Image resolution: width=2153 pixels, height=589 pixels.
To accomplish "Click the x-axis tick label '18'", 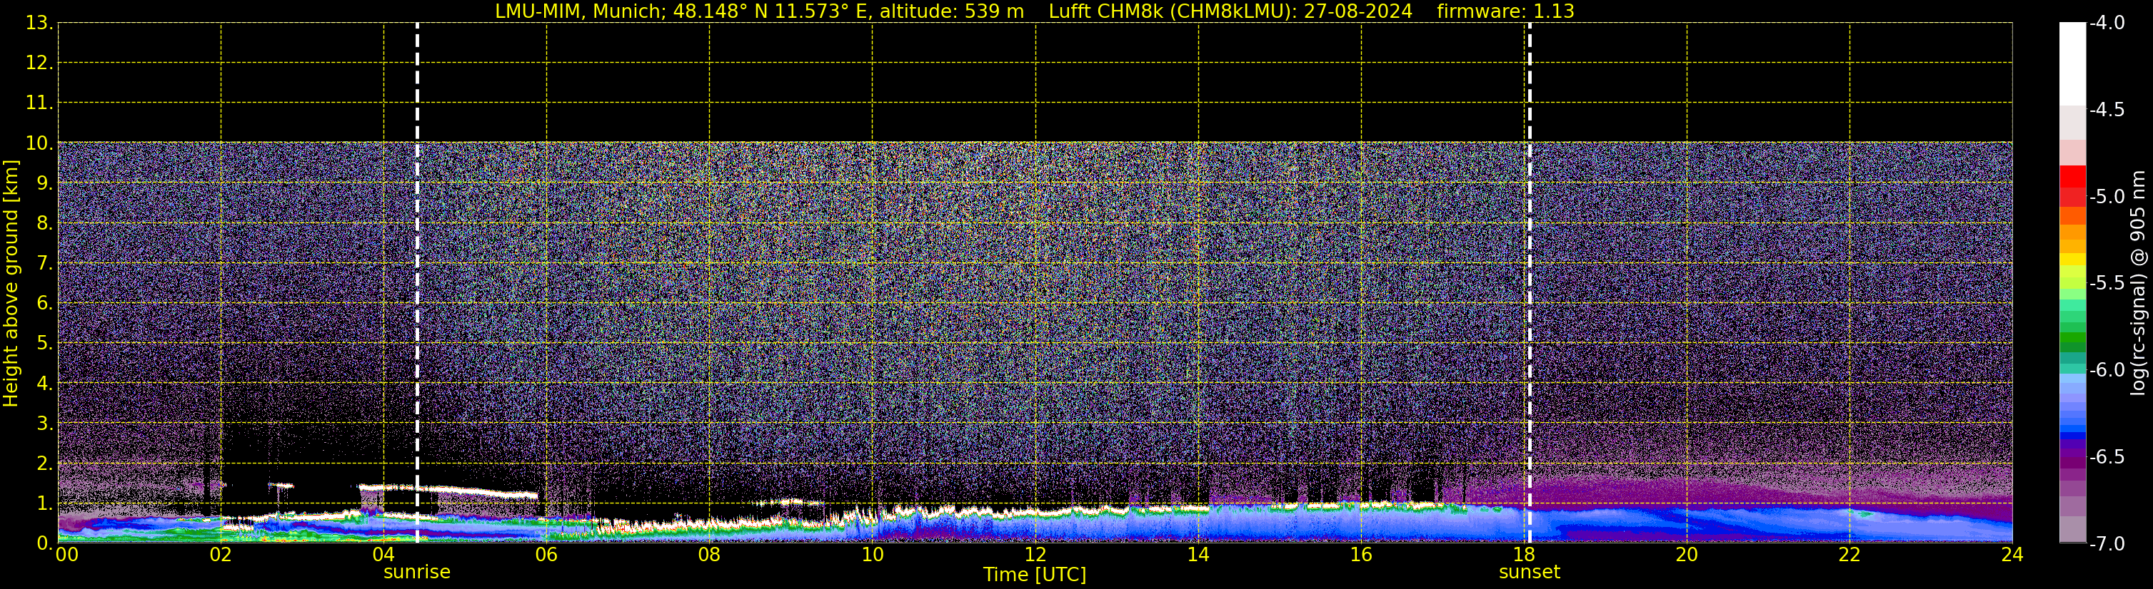I will tap(1524, 555).
